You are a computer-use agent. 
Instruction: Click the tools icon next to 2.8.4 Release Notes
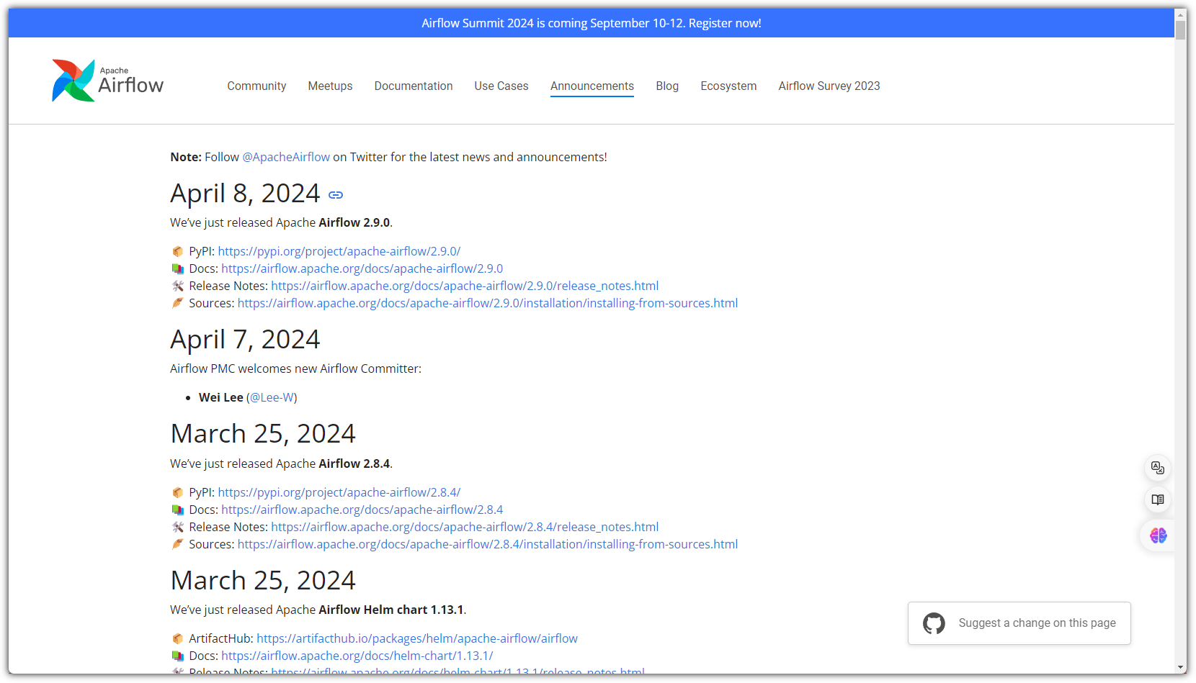click(178, 527)
